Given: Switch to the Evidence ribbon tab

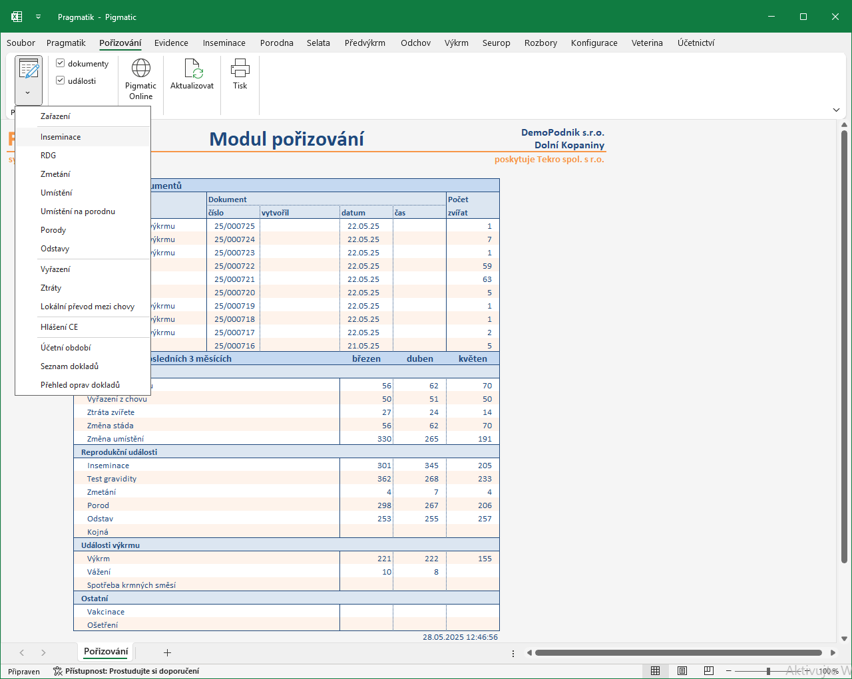Looking at the screenshot, I should (x=171, y=43).
